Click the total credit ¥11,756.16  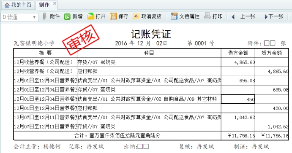coord(272,136)
